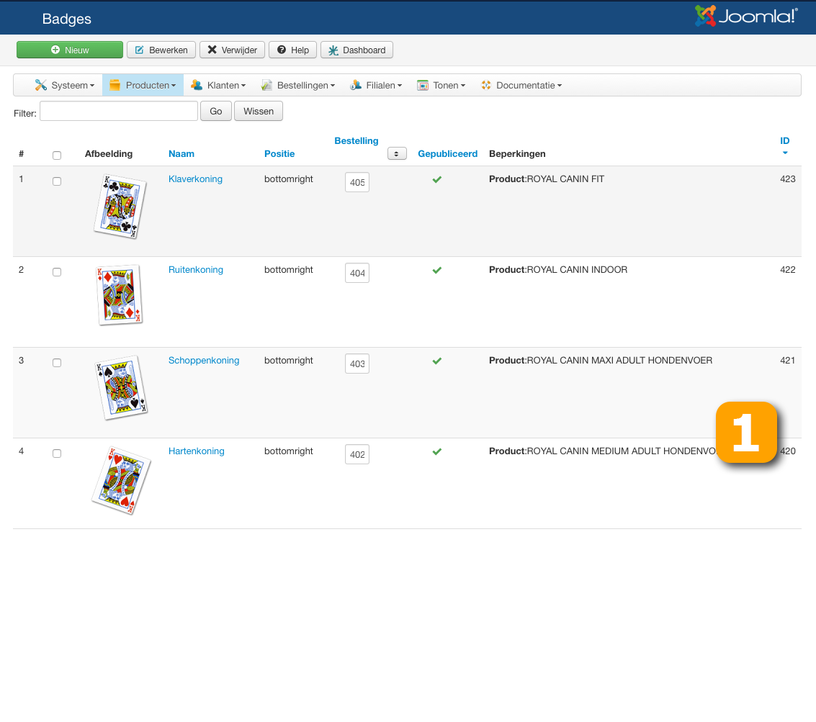Open the Klaverkoning badge
The height and width of the screenshot is (722, 816).
pos(195,179)
